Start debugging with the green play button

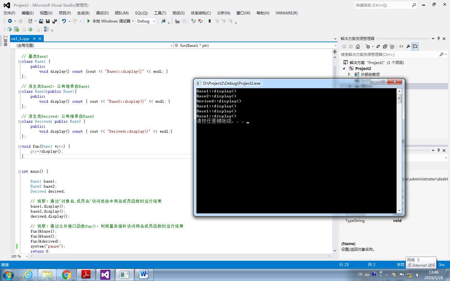point(88,21)
